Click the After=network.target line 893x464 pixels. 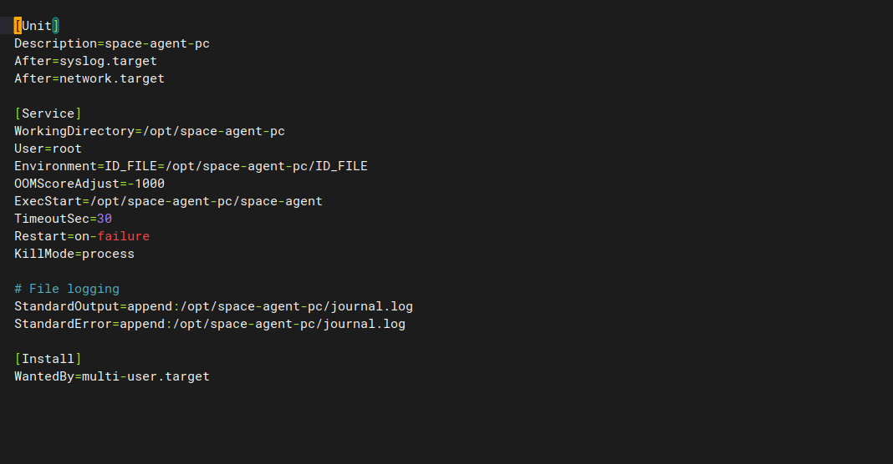pyautogui.click(x=89, y=78)
